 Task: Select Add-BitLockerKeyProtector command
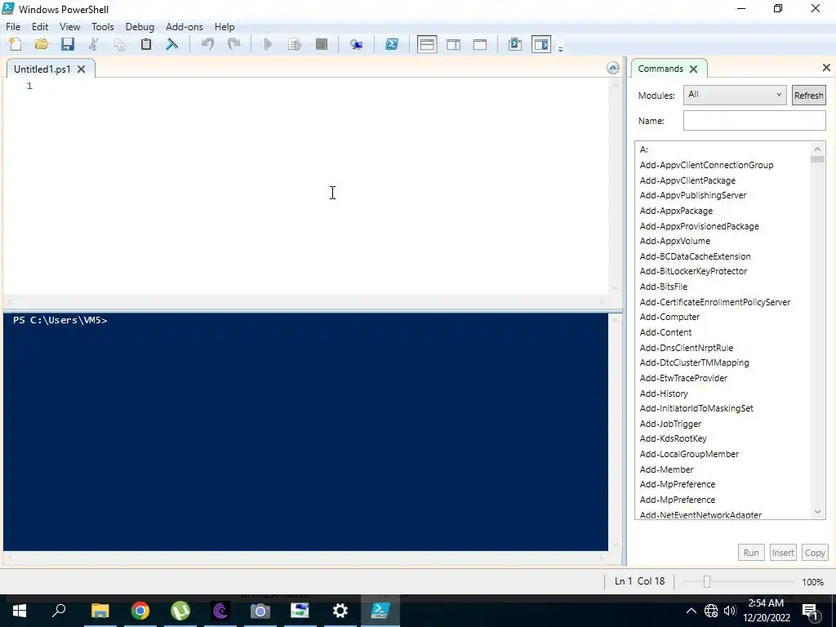click(x=693, y=271)
